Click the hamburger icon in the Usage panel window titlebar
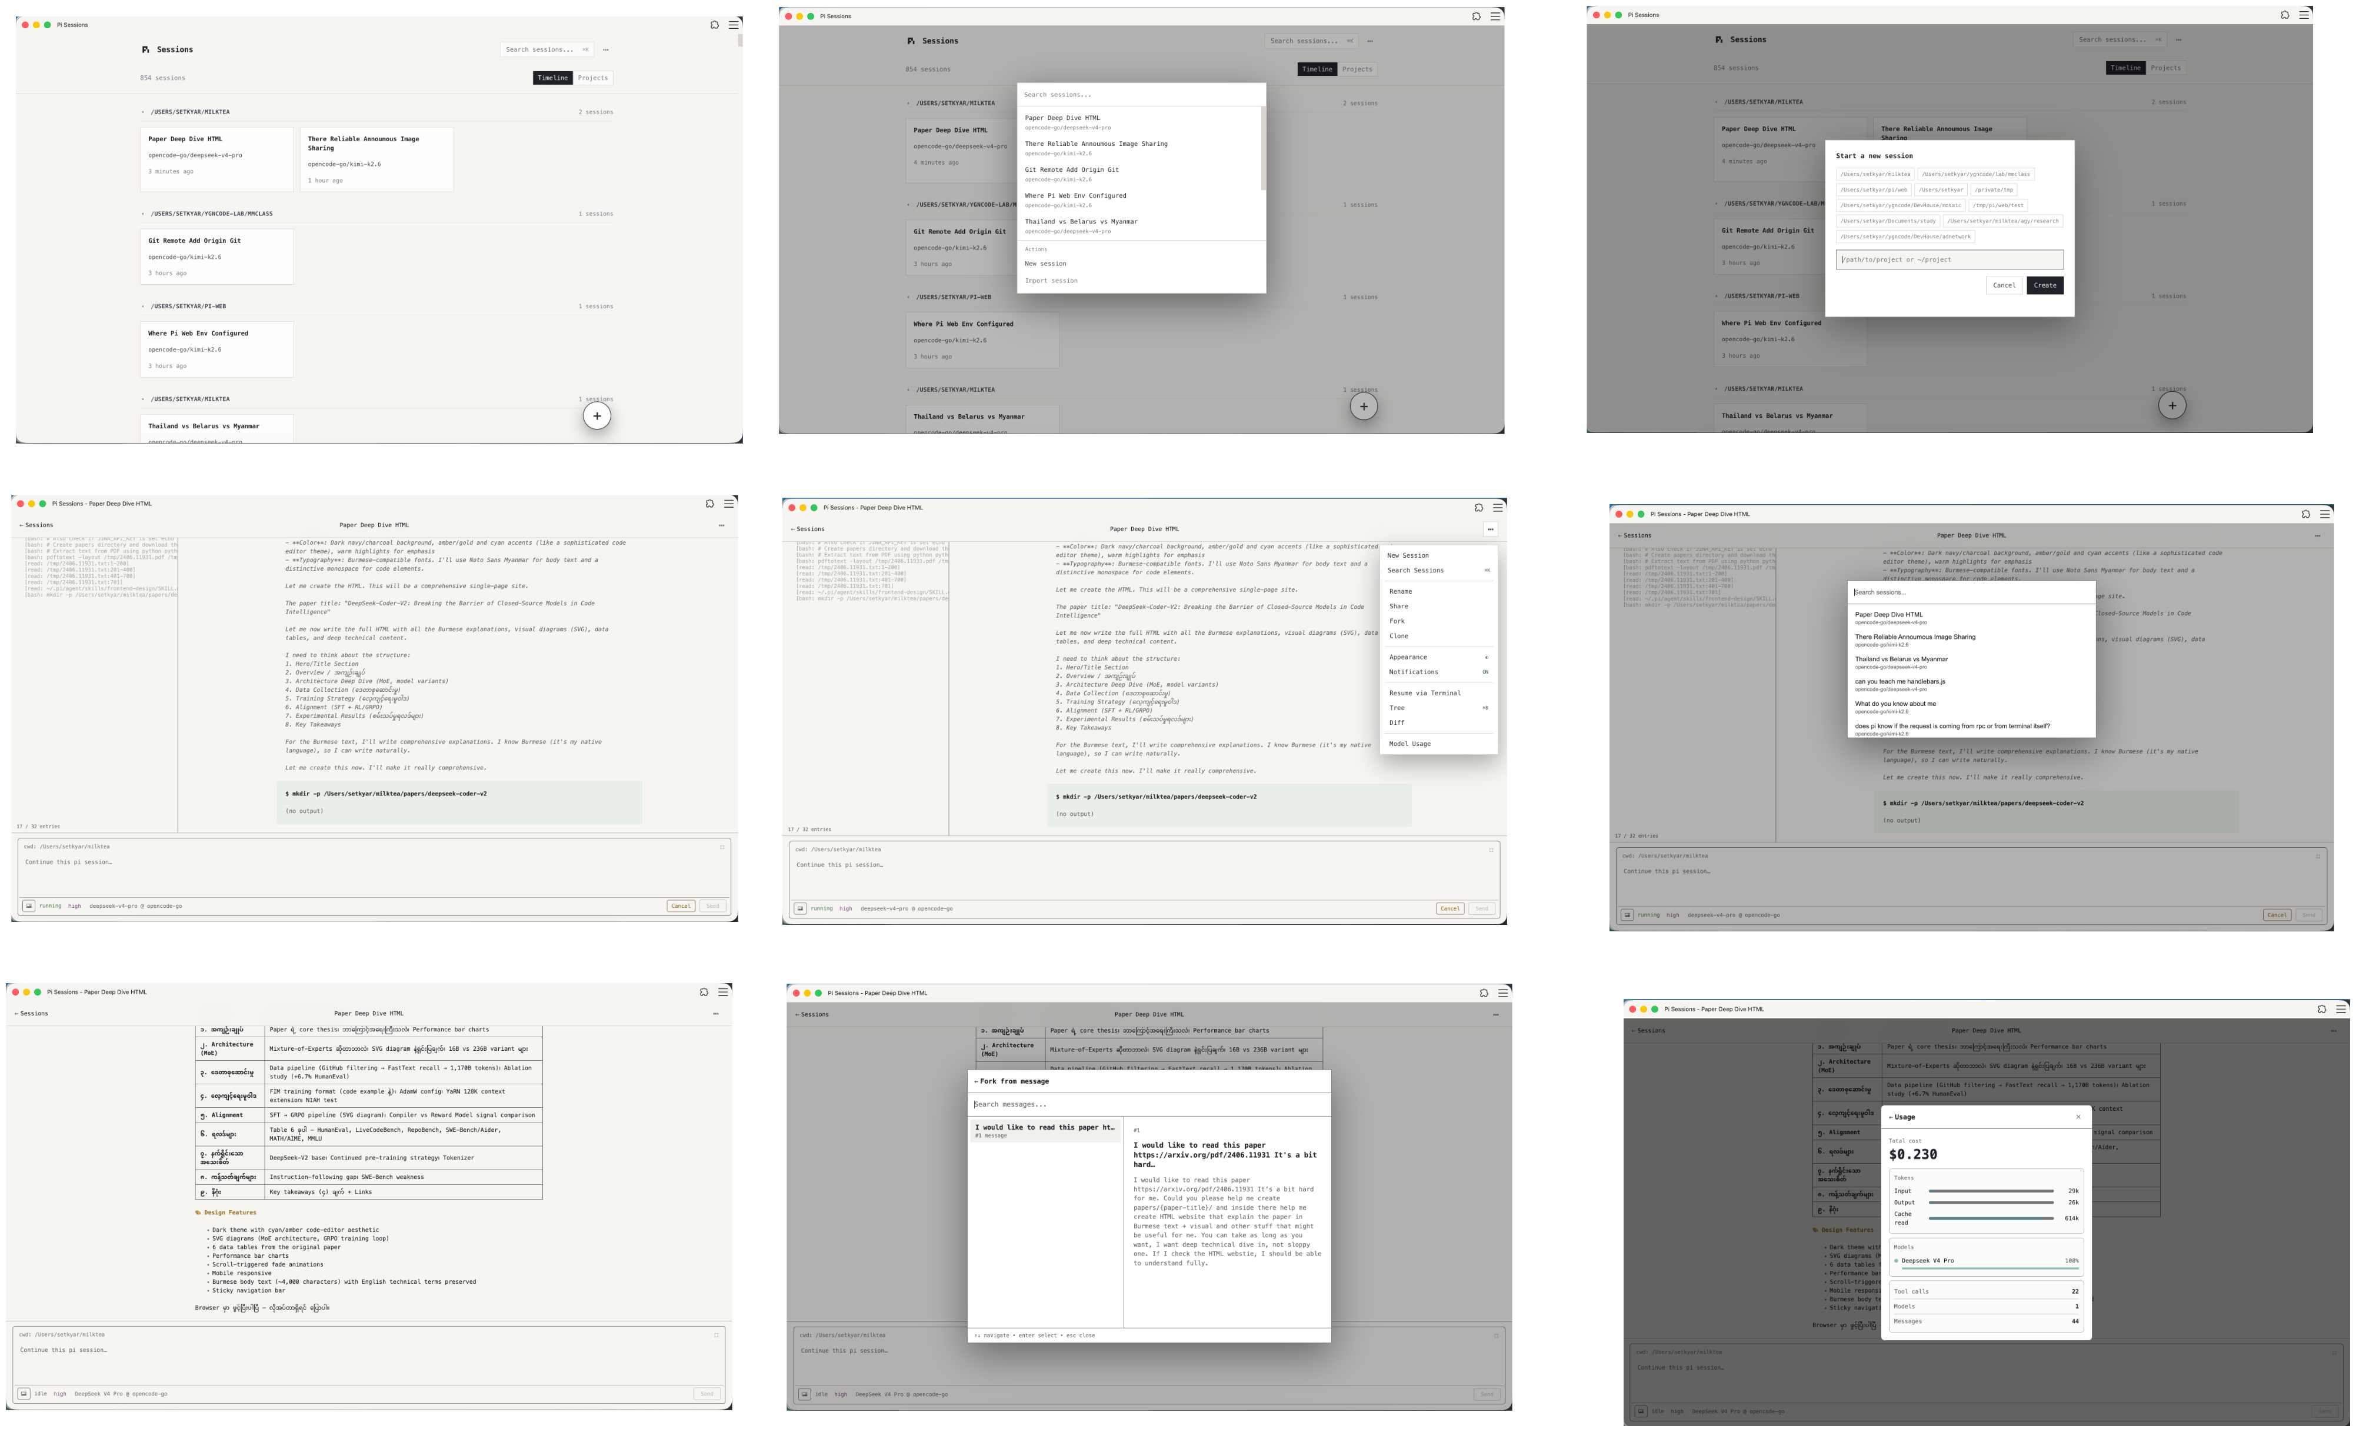Viewport: 2356px width, 1432px height. (2341, 1009)
